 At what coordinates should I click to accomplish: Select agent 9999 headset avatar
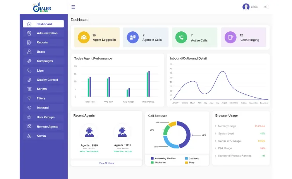pyautogui.click(x=89, y=132)
